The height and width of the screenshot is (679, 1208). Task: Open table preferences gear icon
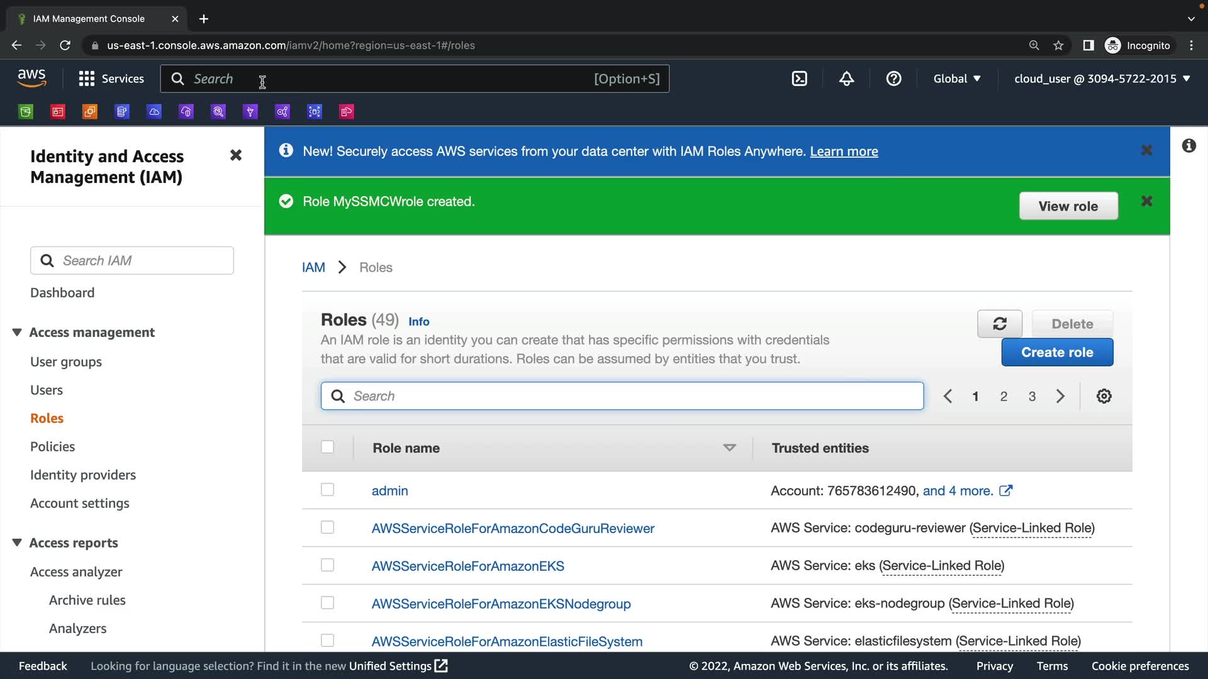(x=1104, y=396)
